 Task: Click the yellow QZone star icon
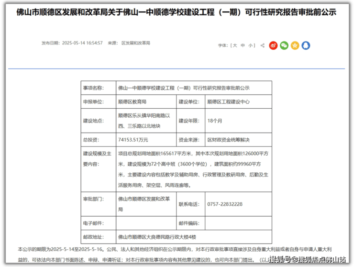tap(295, 45)
